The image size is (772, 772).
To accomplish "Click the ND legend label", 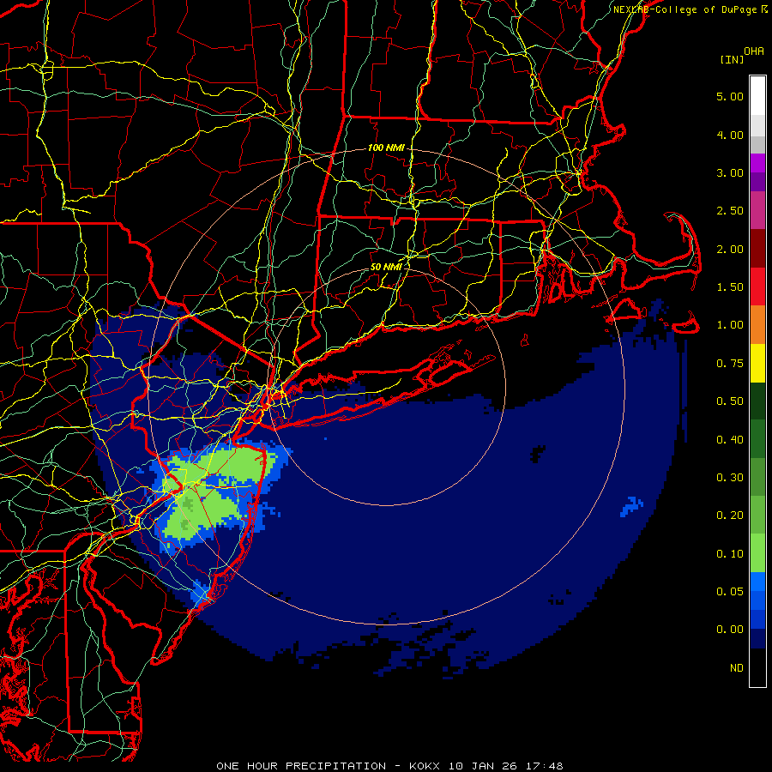I will (737, 668).
